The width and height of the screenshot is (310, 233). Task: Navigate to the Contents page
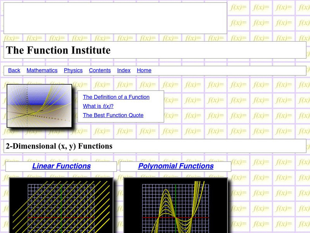(100, 70)
